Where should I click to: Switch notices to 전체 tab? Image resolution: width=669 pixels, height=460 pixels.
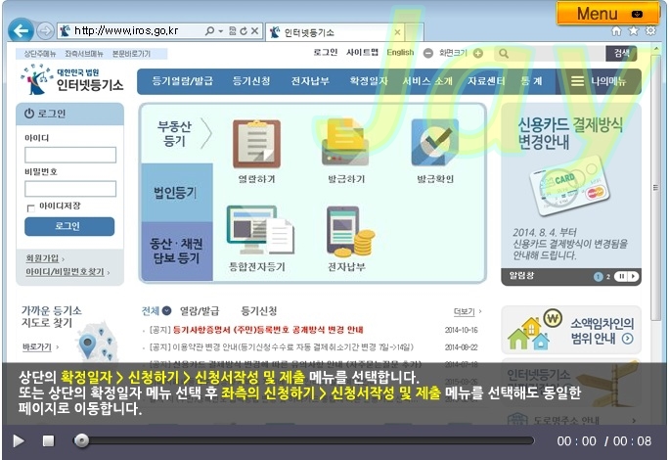(156, 311)
